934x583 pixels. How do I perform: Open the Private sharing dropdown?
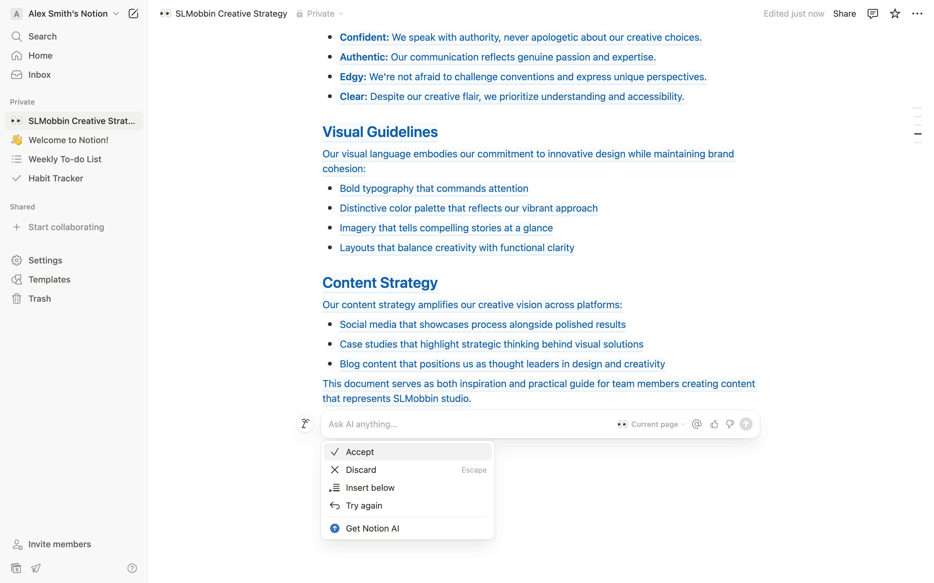[x=320, y=14]
